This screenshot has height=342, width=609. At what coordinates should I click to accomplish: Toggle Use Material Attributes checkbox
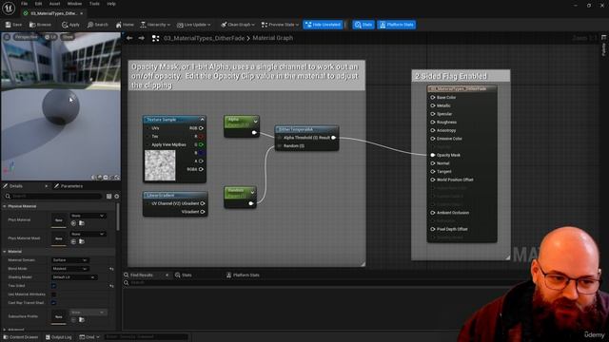pyautogui.click(x=53, y=294)
